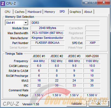Click the SPD tab
Screen dimensions: 111x108
coord(62,11)
